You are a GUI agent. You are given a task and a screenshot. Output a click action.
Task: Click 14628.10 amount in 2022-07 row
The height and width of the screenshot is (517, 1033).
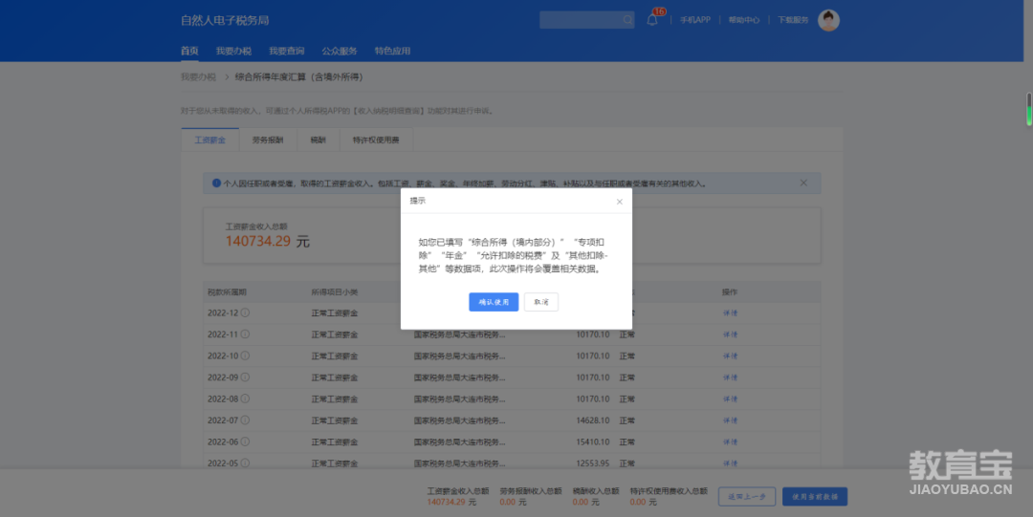pyautogui.click(x=593, y=420)
